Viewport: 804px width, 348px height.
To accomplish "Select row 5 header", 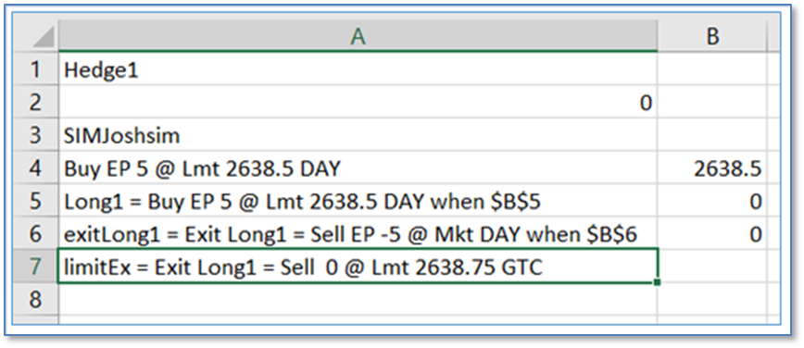I will click(x=35, y=201).
